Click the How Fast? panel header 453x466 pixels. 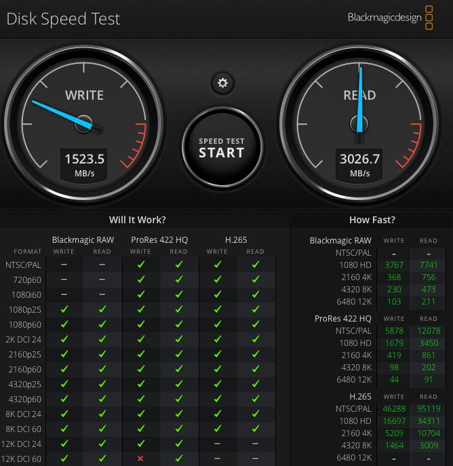372,220
